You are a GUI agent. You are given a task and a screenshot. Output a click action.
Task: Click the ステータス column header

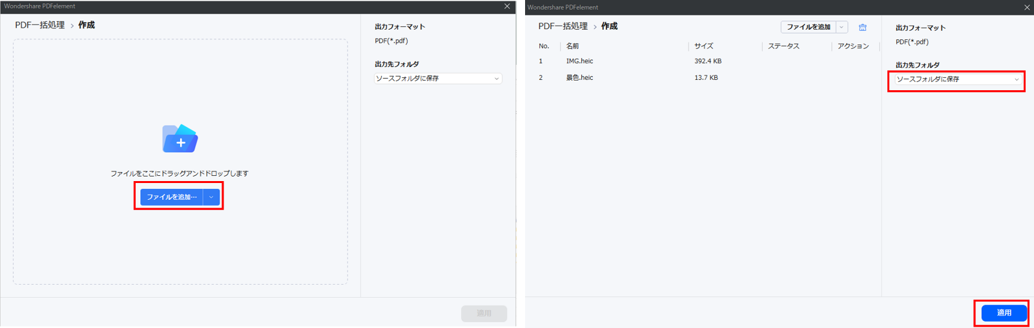point(783,46)
